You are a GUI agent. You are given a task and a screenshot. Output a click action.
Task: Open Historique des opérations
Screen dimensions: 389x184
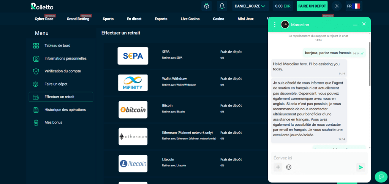click(65, 110)
